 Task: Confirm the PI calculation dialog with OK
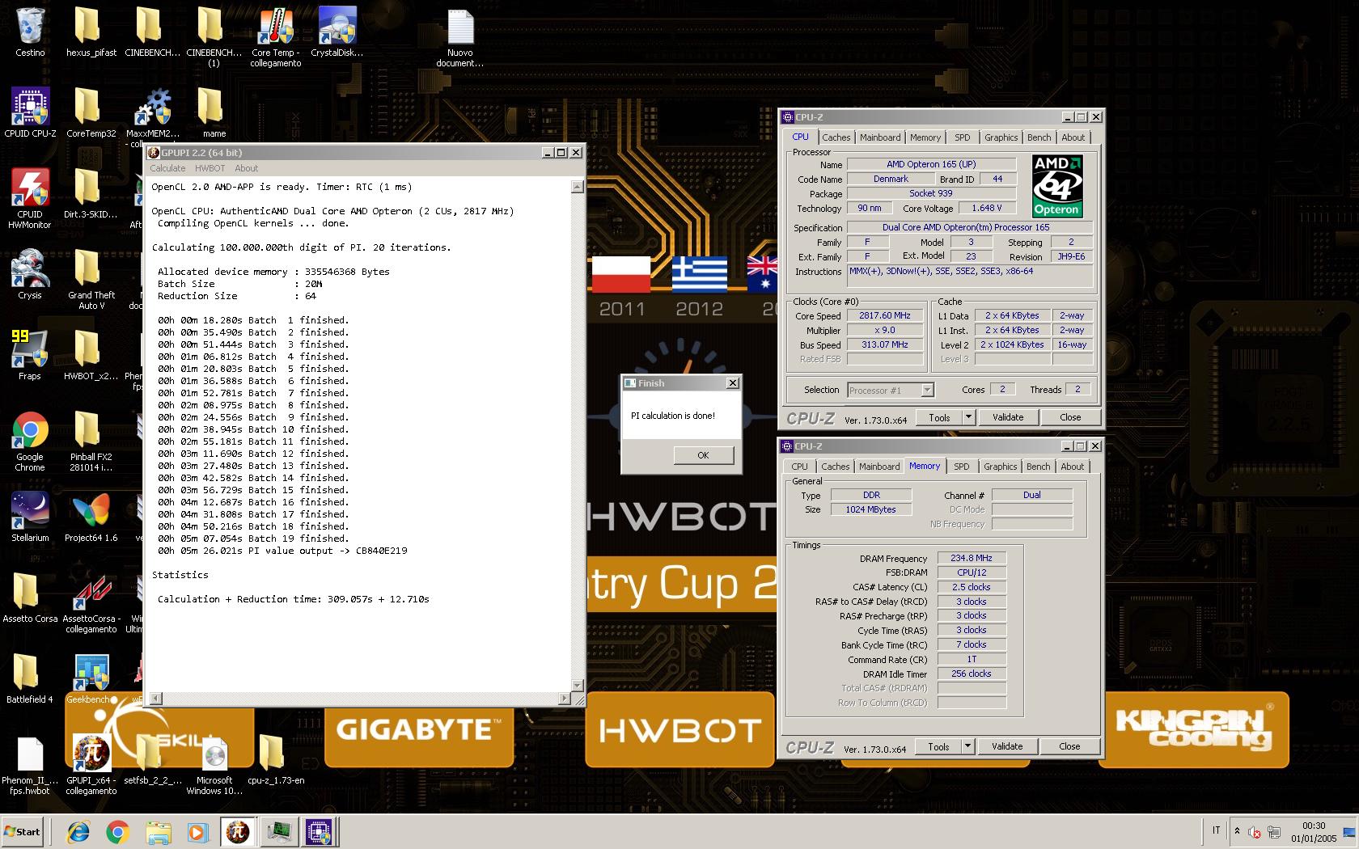(703, 455)
